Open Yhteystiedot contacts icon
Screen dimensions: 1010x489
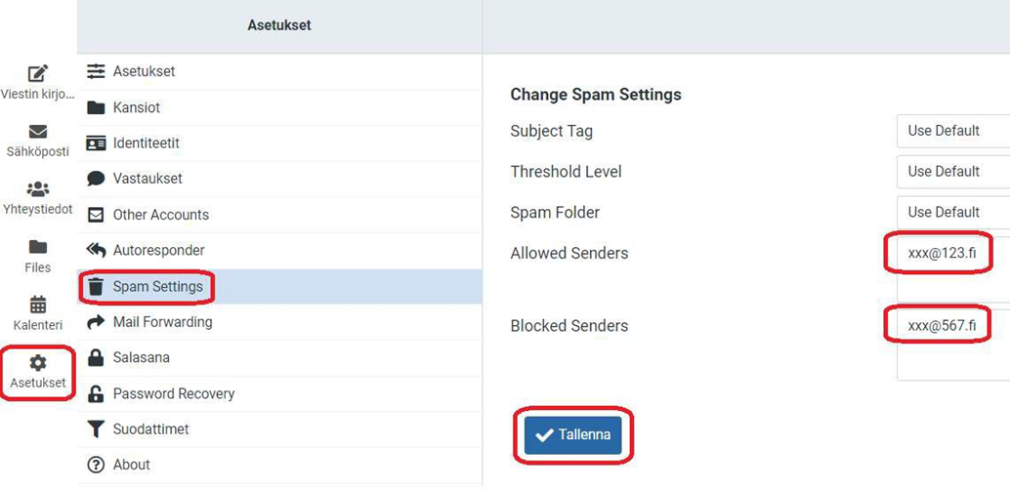(x=38, y=189)
